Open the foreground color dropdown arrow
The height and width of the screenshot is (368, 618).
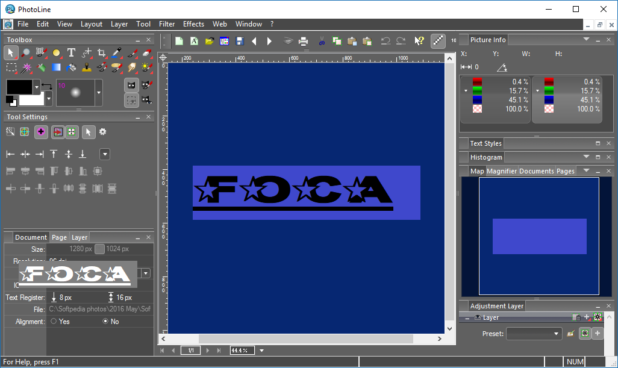(x=37, y=87)
